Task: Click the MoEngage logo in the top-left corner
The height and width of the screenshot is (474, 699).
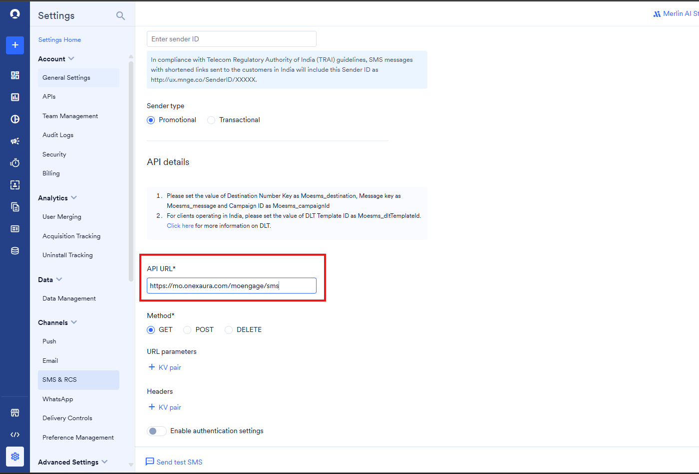Action: [x=15, y=14]
